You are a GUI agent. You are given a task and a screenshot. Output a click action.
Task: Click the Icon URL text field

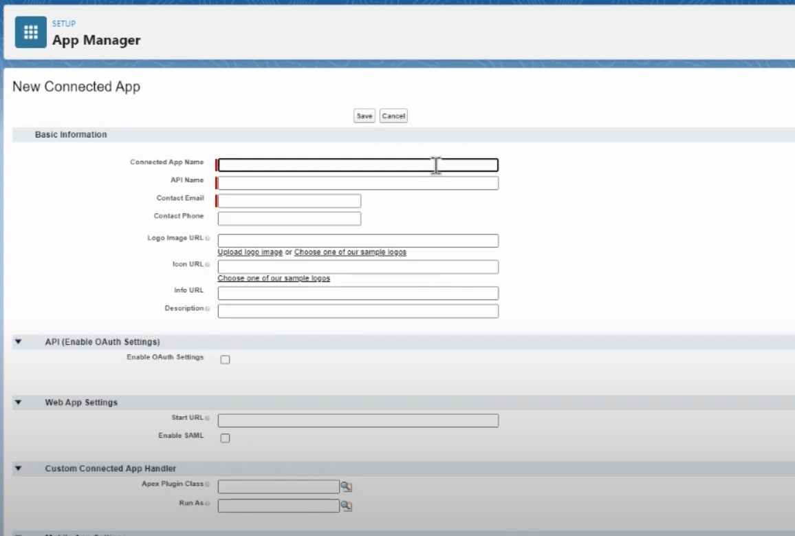(x=358, y=267)
